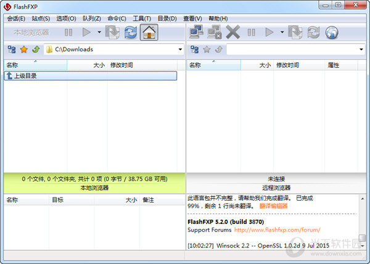370x264 pixels.
Task: Click the Winsock 2.2 OpenSSL log line
Action: (258, 246)
